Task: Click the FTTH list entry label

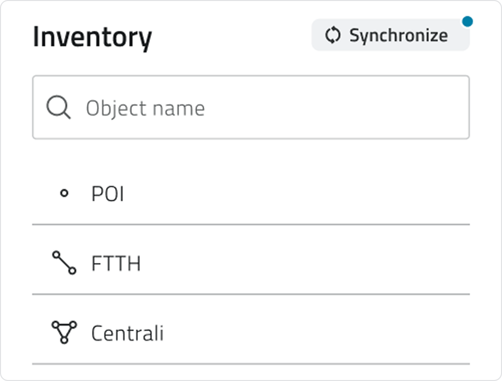Action: coord(116,262)
